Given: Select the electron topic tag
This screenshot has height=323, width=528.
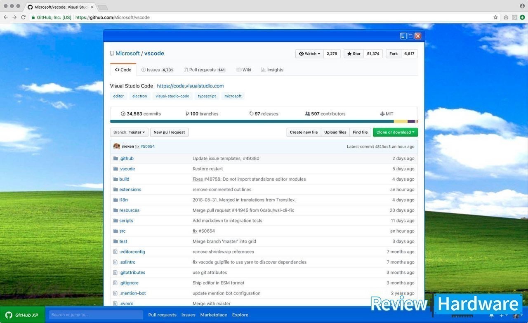Looking at the screenshot, I should [x=139, y=96].
